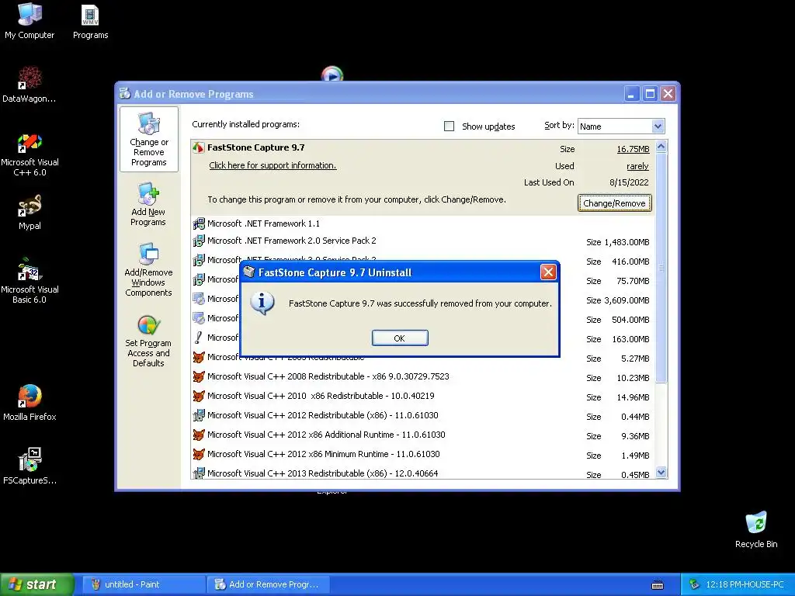
Task: Click the keyboard icon in taskbar
Action: click(658, 585)
